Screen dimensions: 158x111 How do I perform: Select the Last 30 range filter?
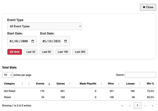(31, 52)
